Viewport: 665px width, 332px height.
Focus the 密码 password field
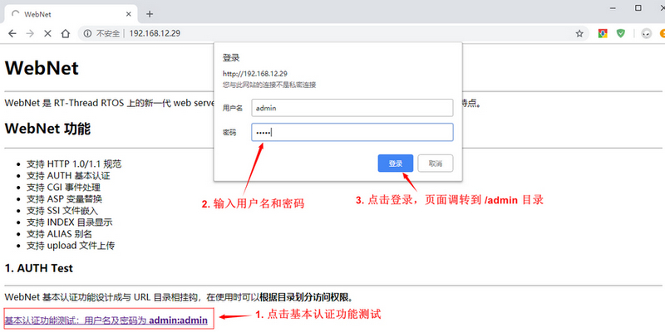[352, 133]
